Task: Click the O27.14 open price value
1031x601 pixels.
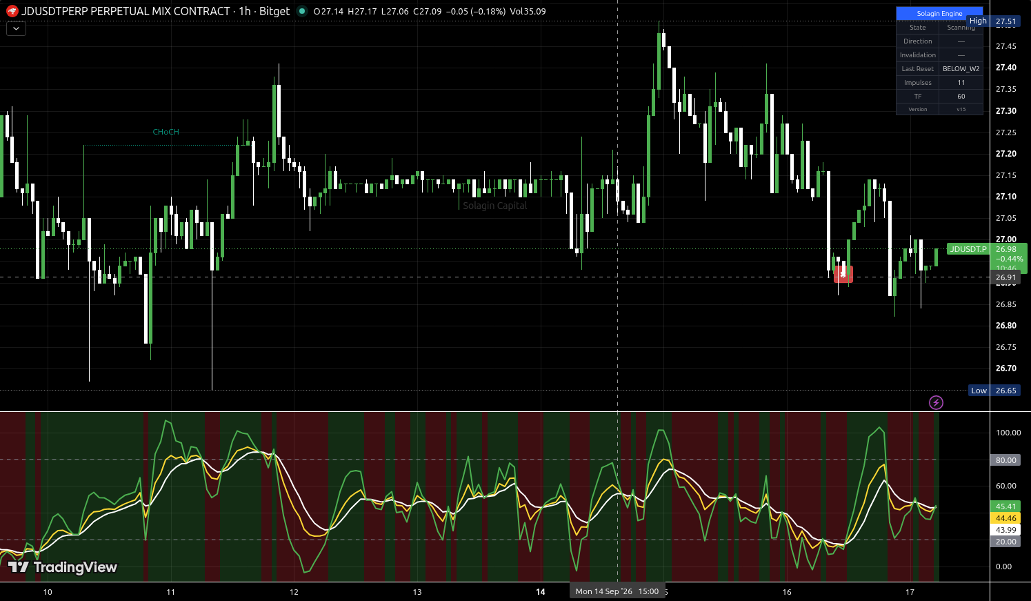Action: coord(328,12)
